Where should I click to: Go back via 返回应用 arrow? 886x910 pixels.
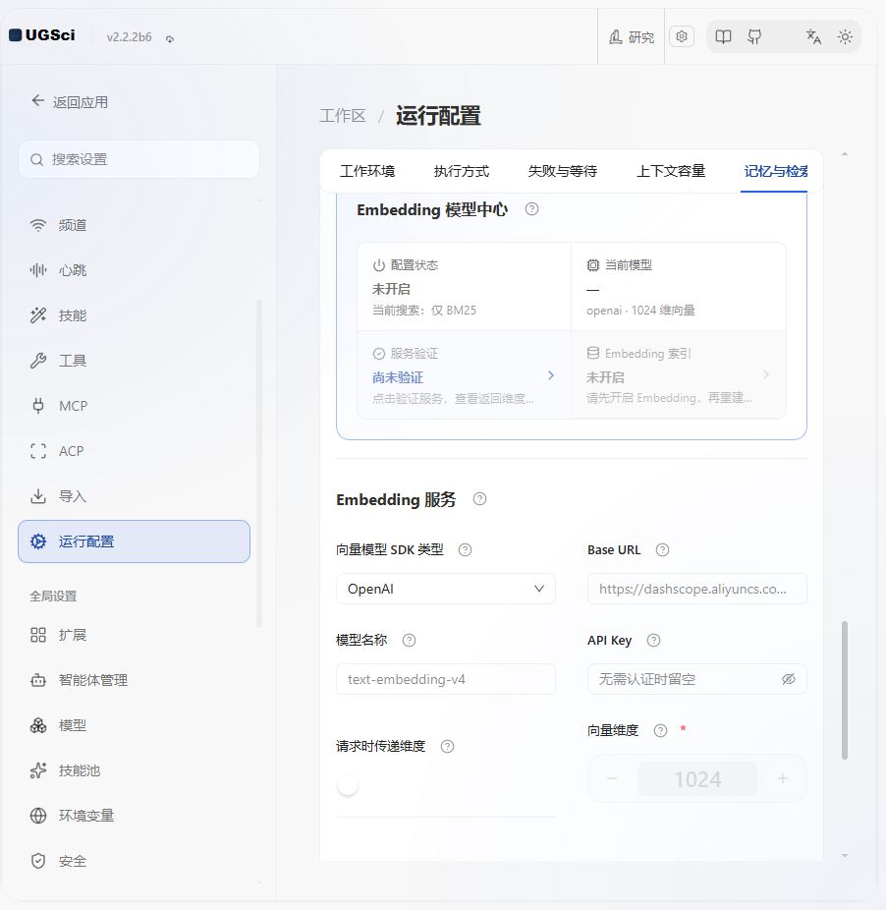[x=70, y=101]
